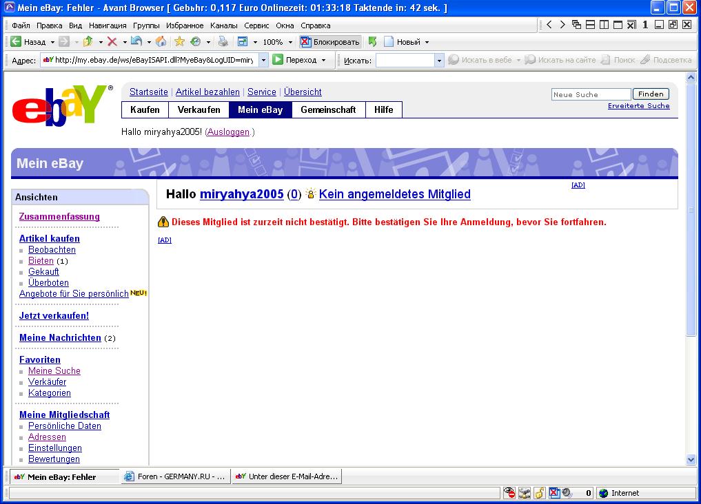Open the Сервис menu
The image size is (701, 504).
pyautogui.click(x=256, y=25)
